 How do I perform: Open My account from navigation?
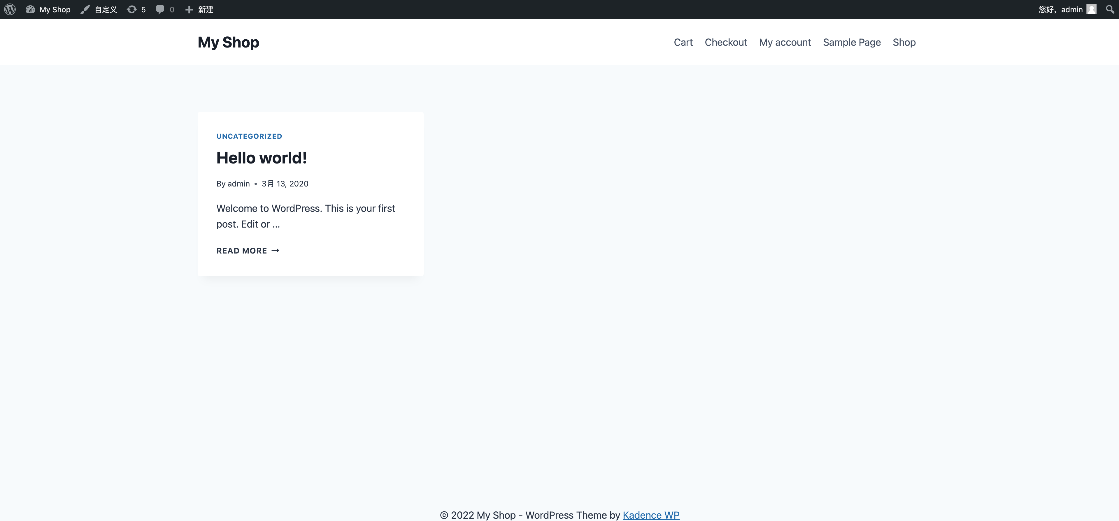coord(785,42)
